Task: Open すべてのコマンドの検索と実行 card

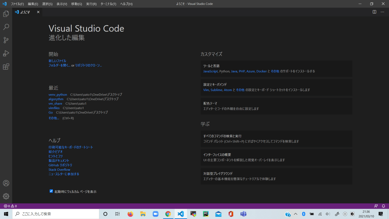Action: pos(276,139)
